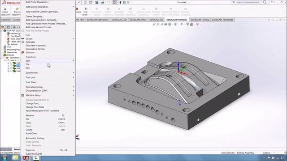The width and height of the screenshot is (287, 161).
Task: Choose Create Template in the context menu
Action: pos(35,17)
